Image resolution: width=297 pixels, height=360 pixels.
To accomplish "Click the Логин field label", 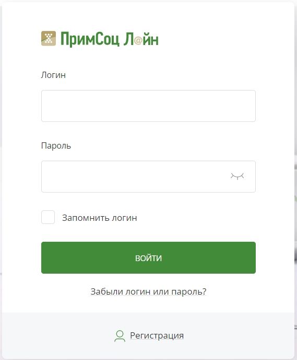I will tap(53, 75).
